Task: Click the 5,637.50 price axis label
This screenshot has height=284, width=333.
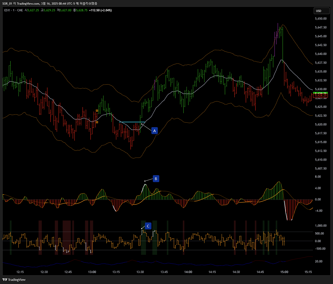Action: pos(321,63)
